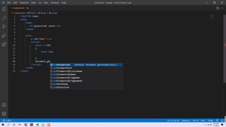Open the Explorer view in activity bar
The image size is (226, 127).
pyautogui.click(x=4, y=9)
